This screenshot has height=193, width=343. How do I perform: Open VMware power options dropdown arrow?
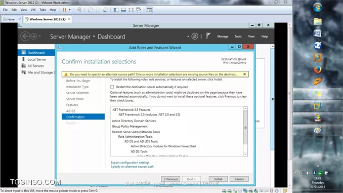coord(70,10)
